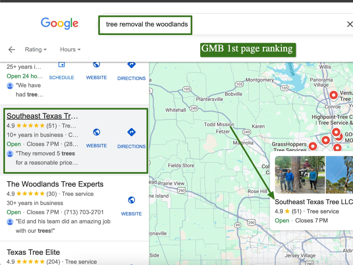353x265 pixels.
Task: Click WEBSITE label for Southeast Texas Tree
Action: (x=96, y=146)
